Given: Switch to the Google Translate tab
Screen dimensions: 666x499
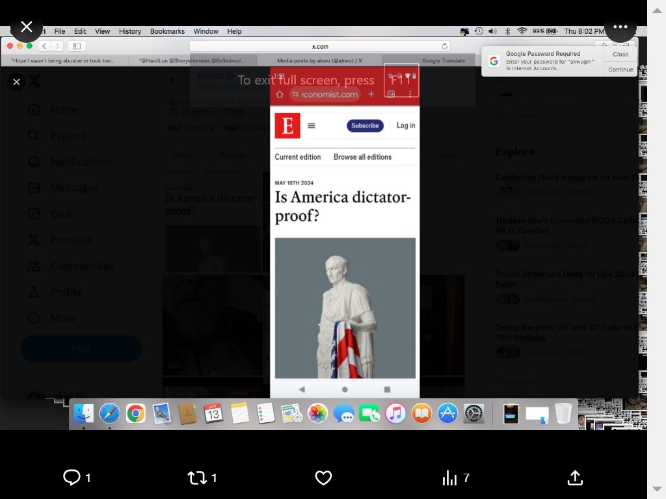Looking at the screenshot, I should (443, 60).
